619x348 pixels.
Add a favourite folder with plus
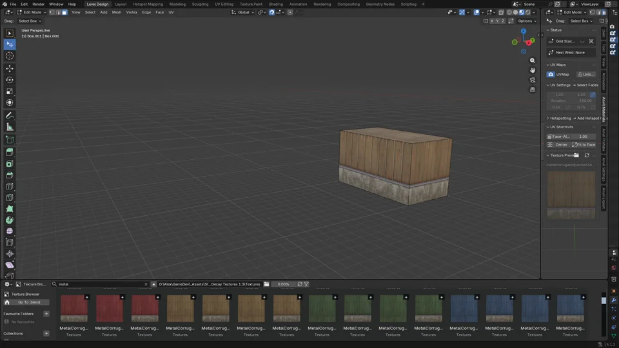(46, 314)
